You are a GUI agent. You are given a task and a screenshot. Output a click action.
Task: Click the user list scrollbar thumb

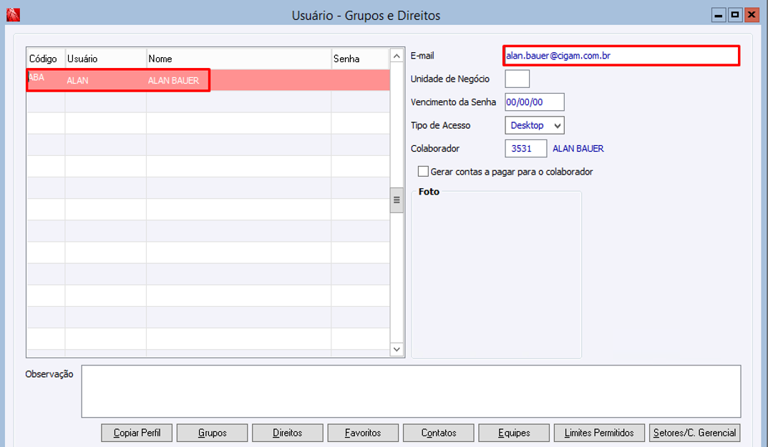[x=397, y=200]
